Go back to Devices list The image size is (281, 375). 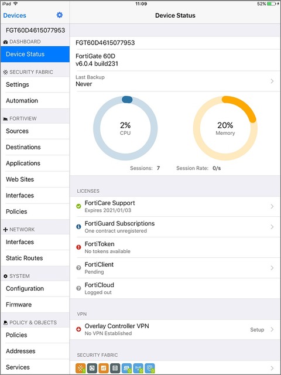tap(15, 15)
